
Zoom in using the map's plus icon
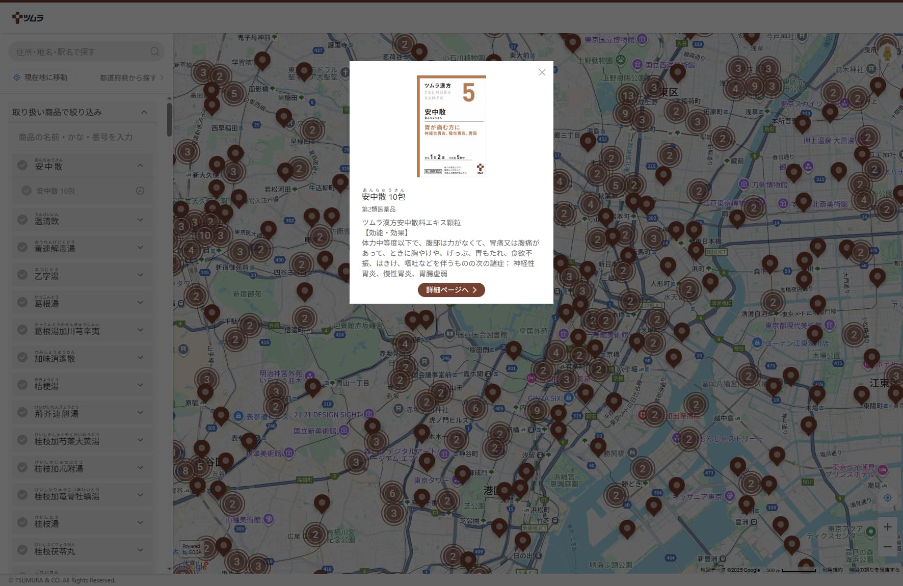[887, 527]
